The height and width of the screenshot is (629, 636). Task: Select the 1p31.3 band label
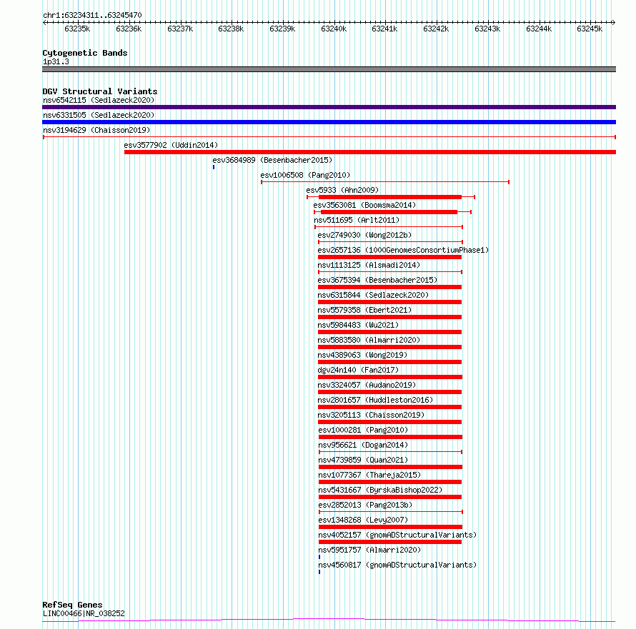click(56, 61)
